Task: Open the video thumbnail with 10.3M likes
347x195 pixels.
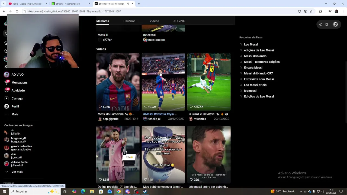Action: [163, 82]
